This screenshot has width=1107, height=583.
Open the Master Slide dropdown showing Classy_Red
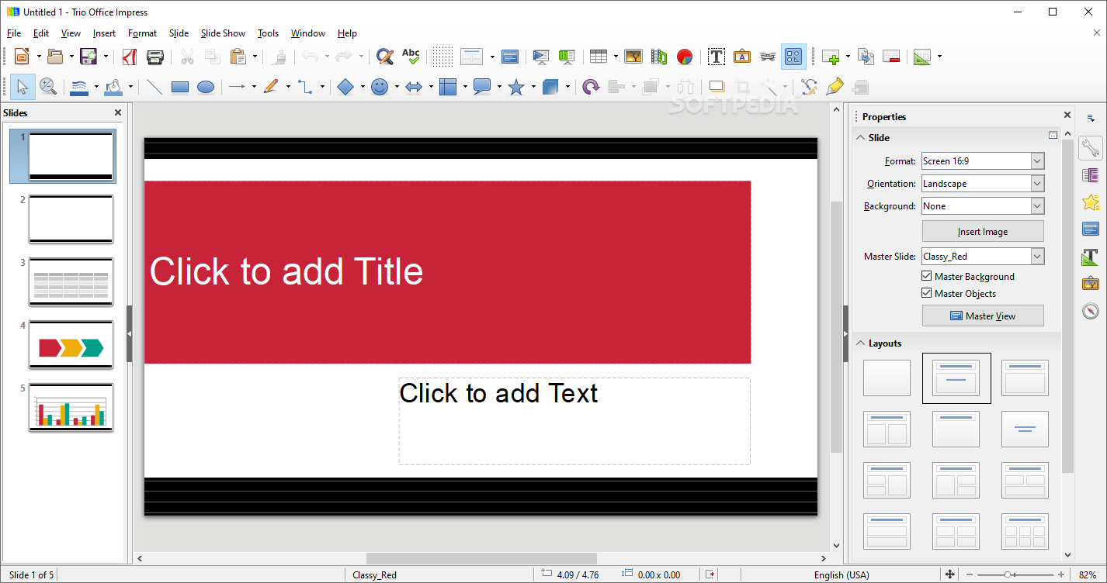click(x=983, y=257)
